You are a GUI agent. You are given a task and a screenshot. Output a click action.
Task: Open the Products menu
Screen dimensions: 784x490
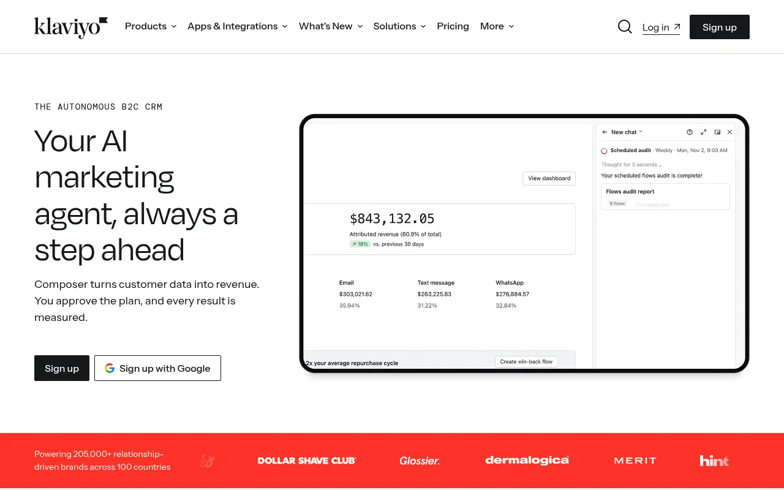[151, 26]
